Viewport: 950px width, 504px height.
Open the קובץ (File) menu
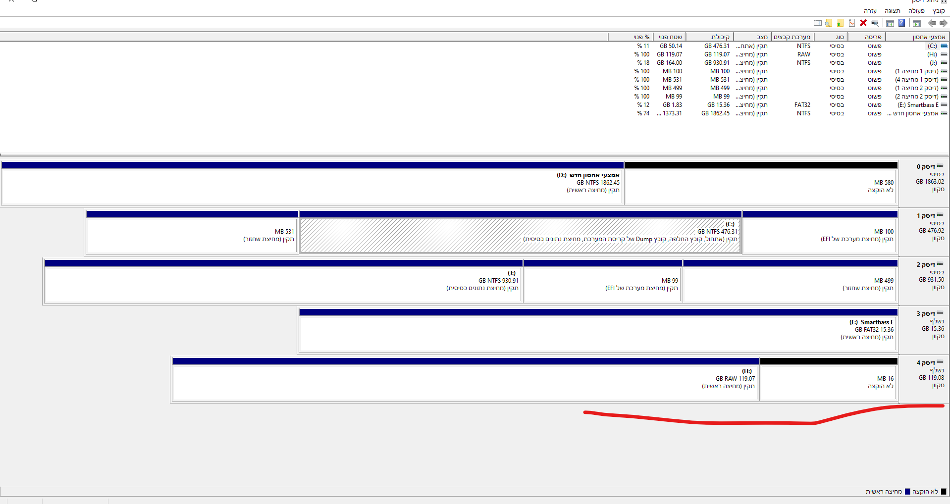939,10
